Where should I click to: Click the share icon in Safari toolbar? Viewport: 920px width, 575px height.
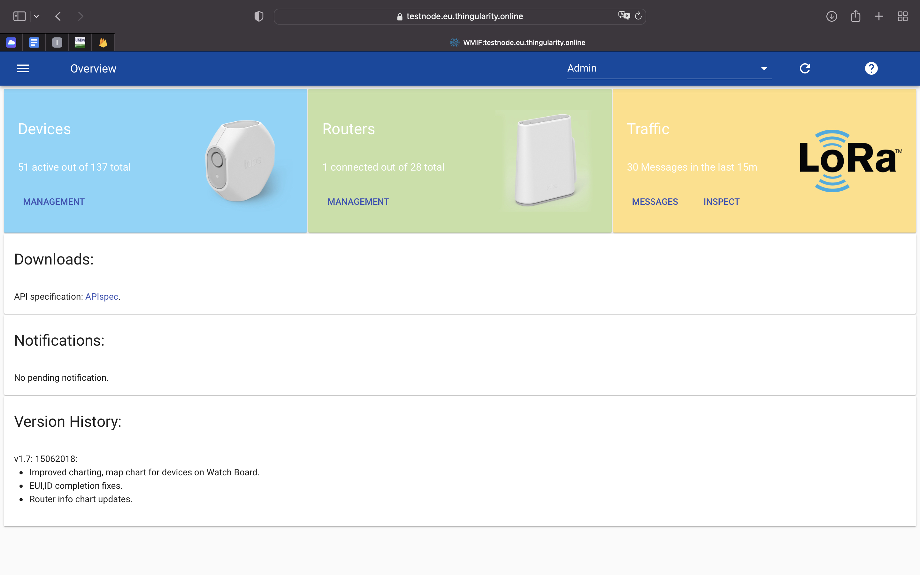coord(855,16)
